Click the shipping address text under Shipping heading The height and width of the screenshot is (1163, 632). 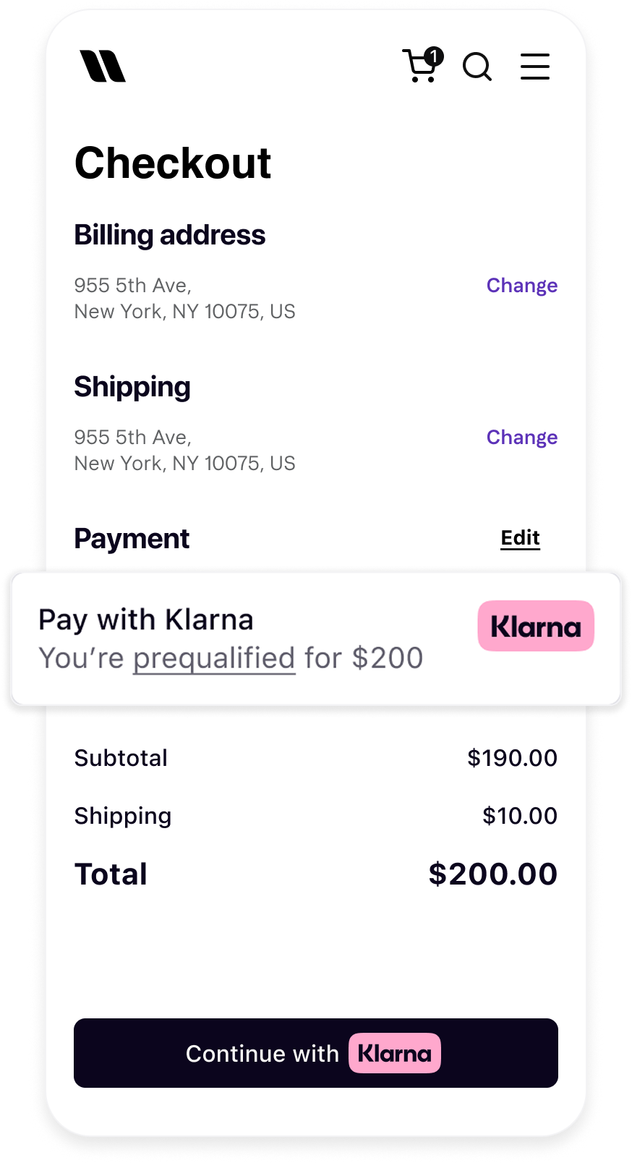(x=184, y=450)
